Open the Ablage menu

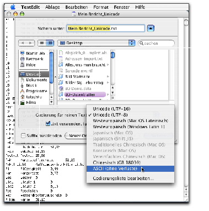point(52,7)
